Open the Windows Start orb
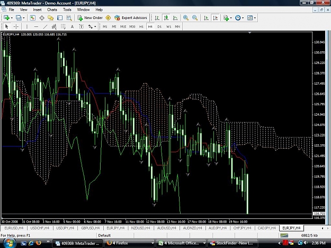 (9, 243)
